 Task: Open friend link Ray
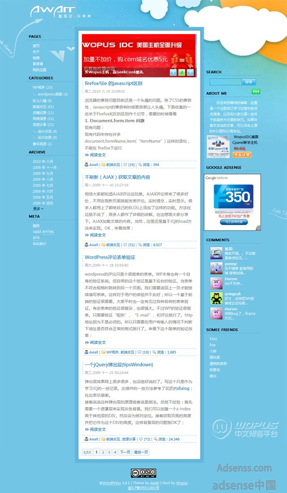pyautogui.click(x=213, y=345)
